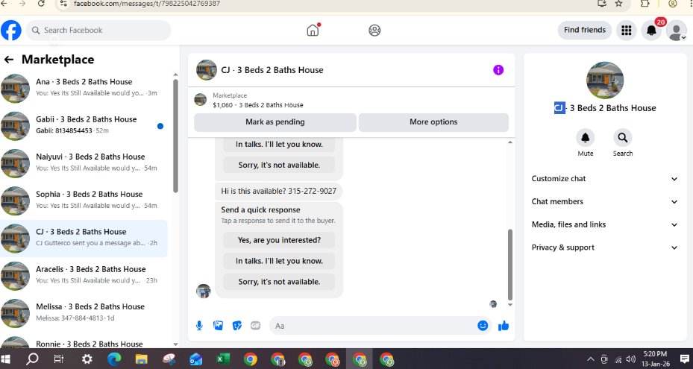693x369 pixels.
Task: Click the Search Facebook field
Action: click(98, 31)
